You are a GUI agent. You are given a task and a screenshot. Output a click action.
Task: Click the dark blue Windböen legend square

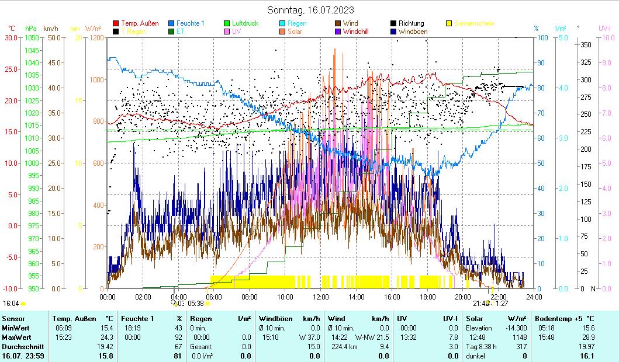394,32
